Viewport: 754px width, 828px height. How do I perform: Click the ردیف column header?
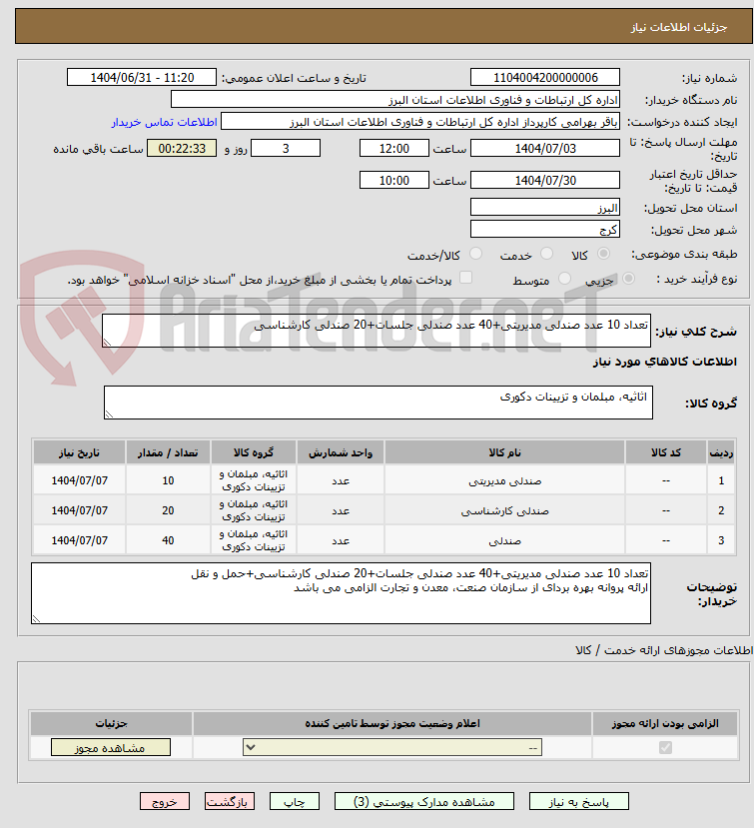click(x=721, y=452)
